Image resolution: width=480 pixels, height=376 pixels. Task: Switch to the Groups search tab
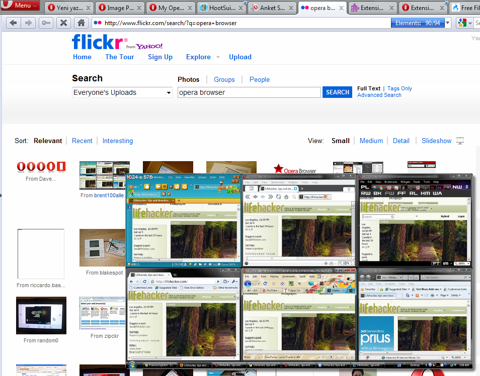(x=224, y=80)
